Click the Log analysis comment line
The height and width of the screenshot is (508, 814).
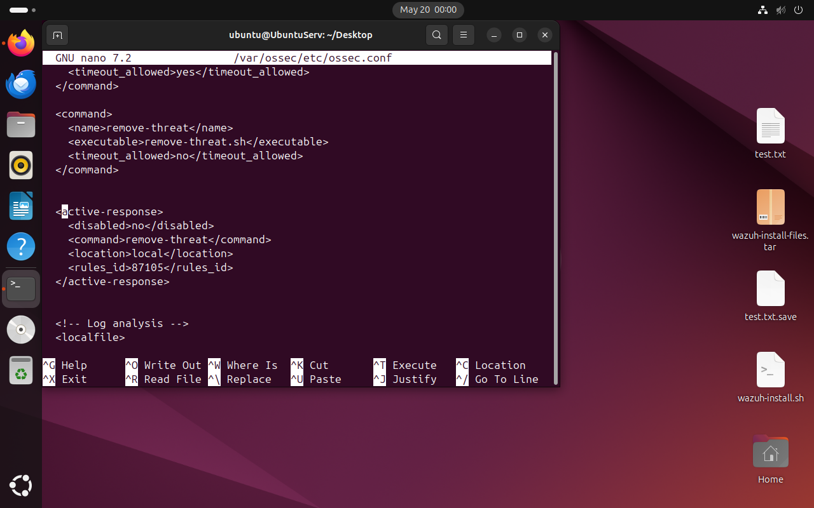point(122,323)
